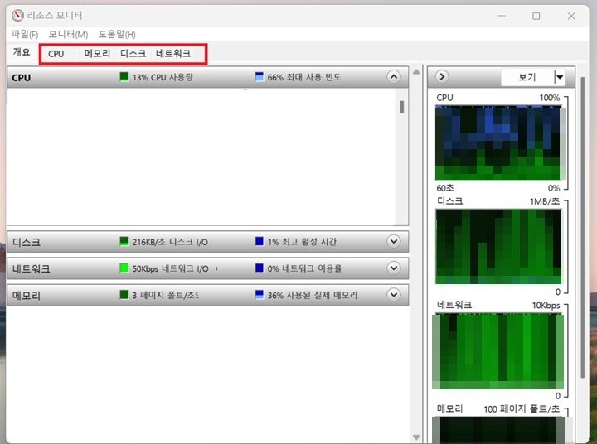Open the 모니터(M) menu

click(x=68, y=34)
